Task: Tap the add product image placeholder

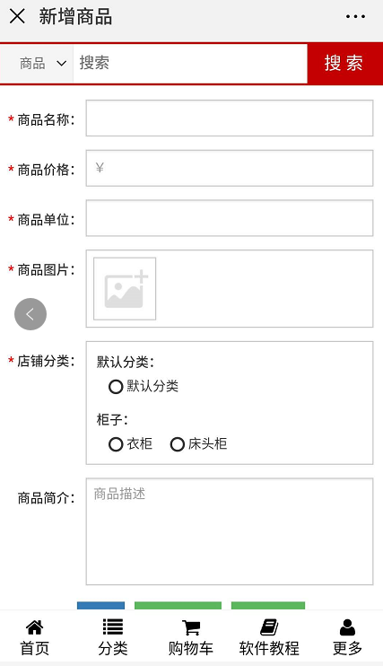Action: pyautogui.click(x=125, y=288)
